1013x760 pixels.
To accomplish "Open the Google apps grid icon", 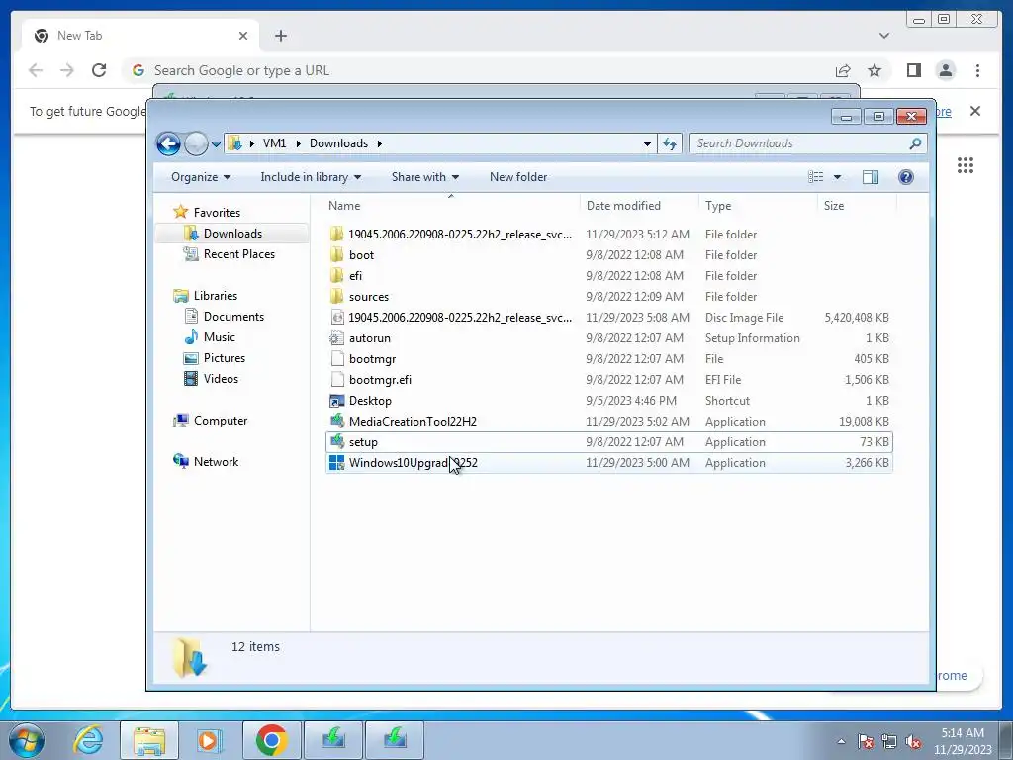I will coord(966,165).
